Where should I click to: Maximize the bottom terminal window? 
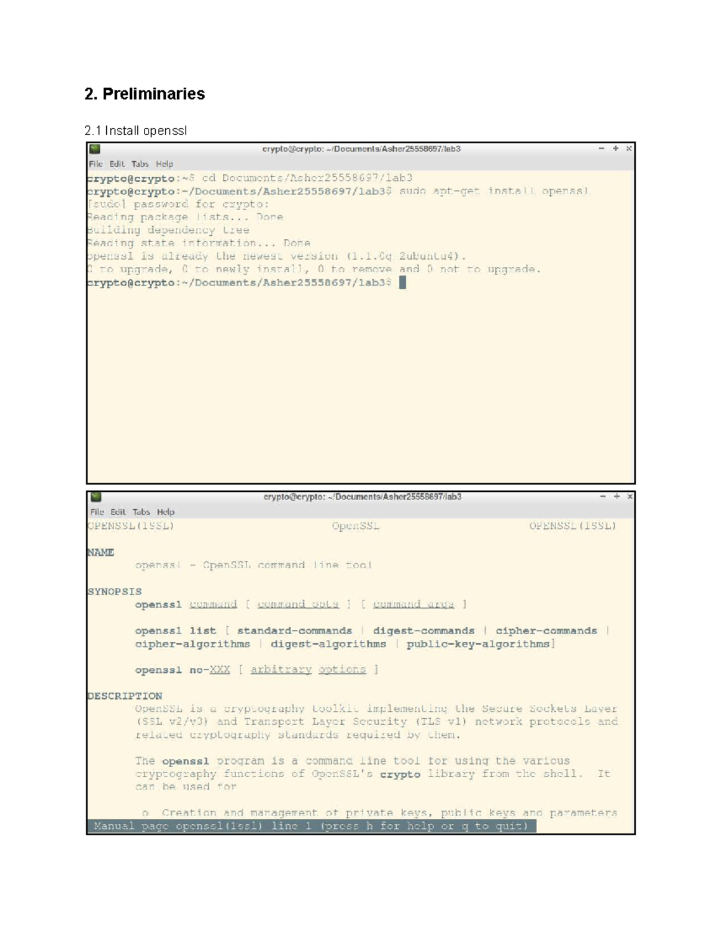pos(616,497)
